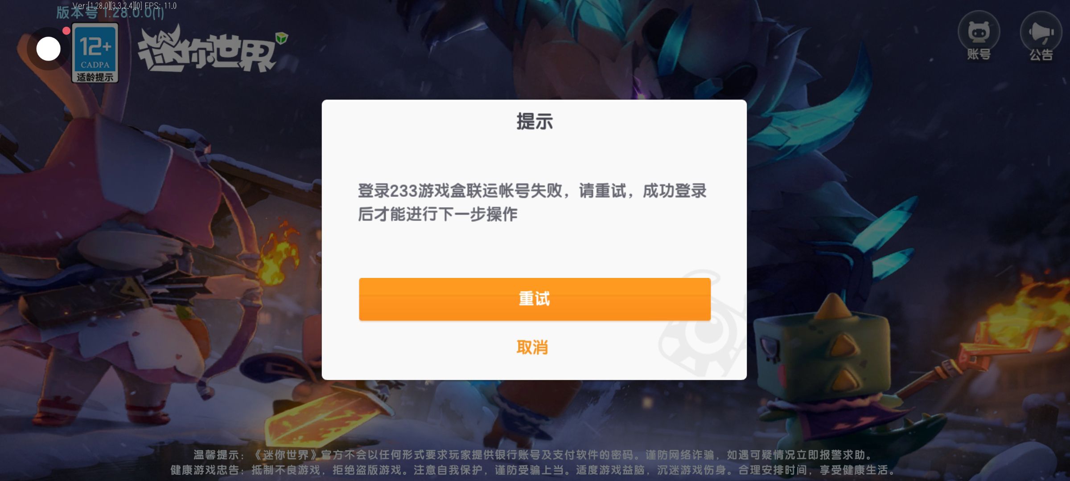This screenshot has height=481, width=1070.
Task: Tap the red dot on record button
Action: (x=66, y=31)
